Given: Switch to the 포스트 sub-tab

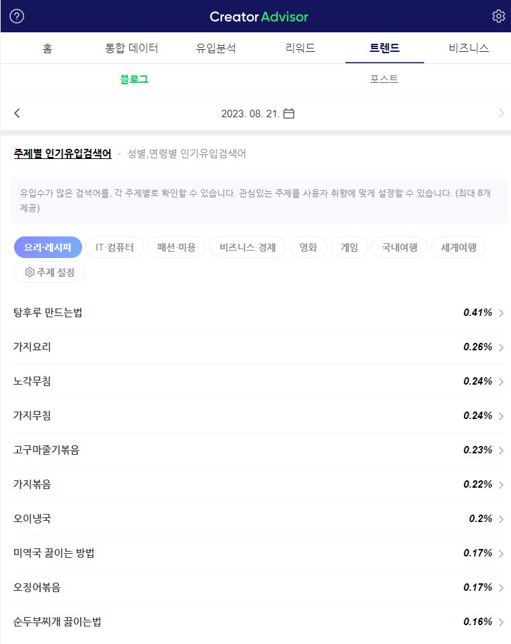Looking at the screenshot, I should pos(383,79).
